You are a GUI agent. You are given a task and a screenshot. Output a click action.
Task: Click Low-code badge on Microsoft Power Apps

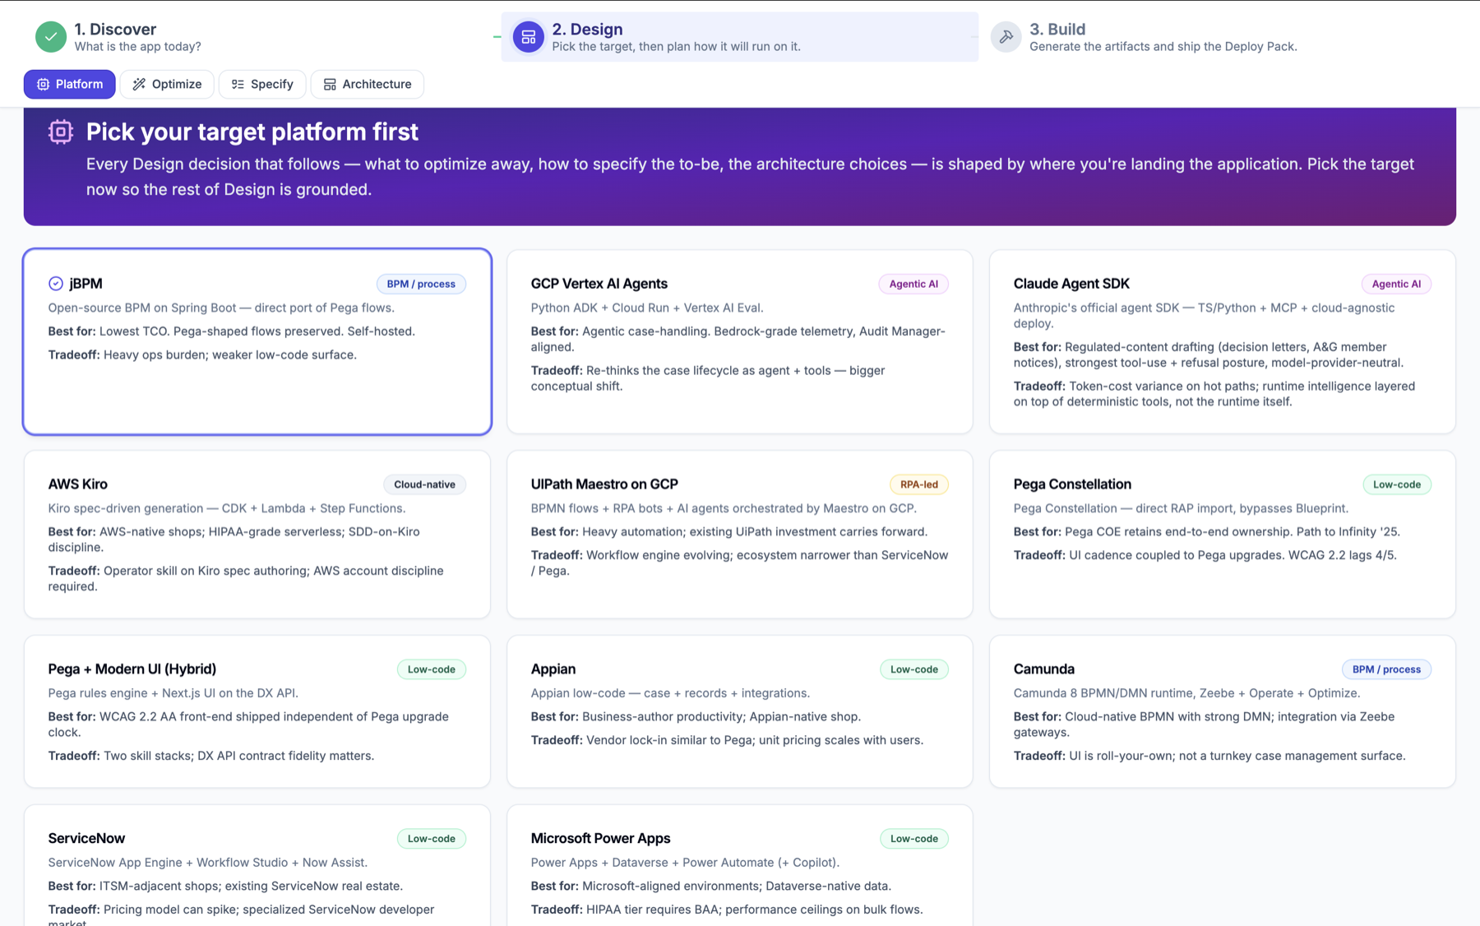tap(914, 839)
